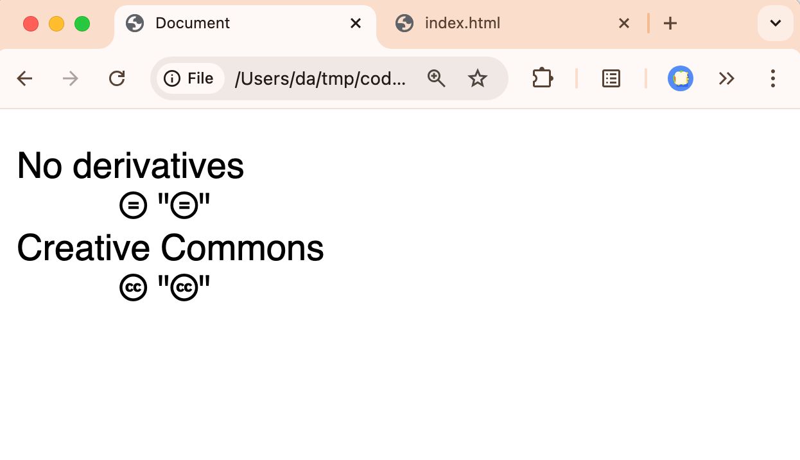Screen dimensions: 800x460
Task: Click the no-derivatives circle symbol on the page
Action: [x=134, y=205]
